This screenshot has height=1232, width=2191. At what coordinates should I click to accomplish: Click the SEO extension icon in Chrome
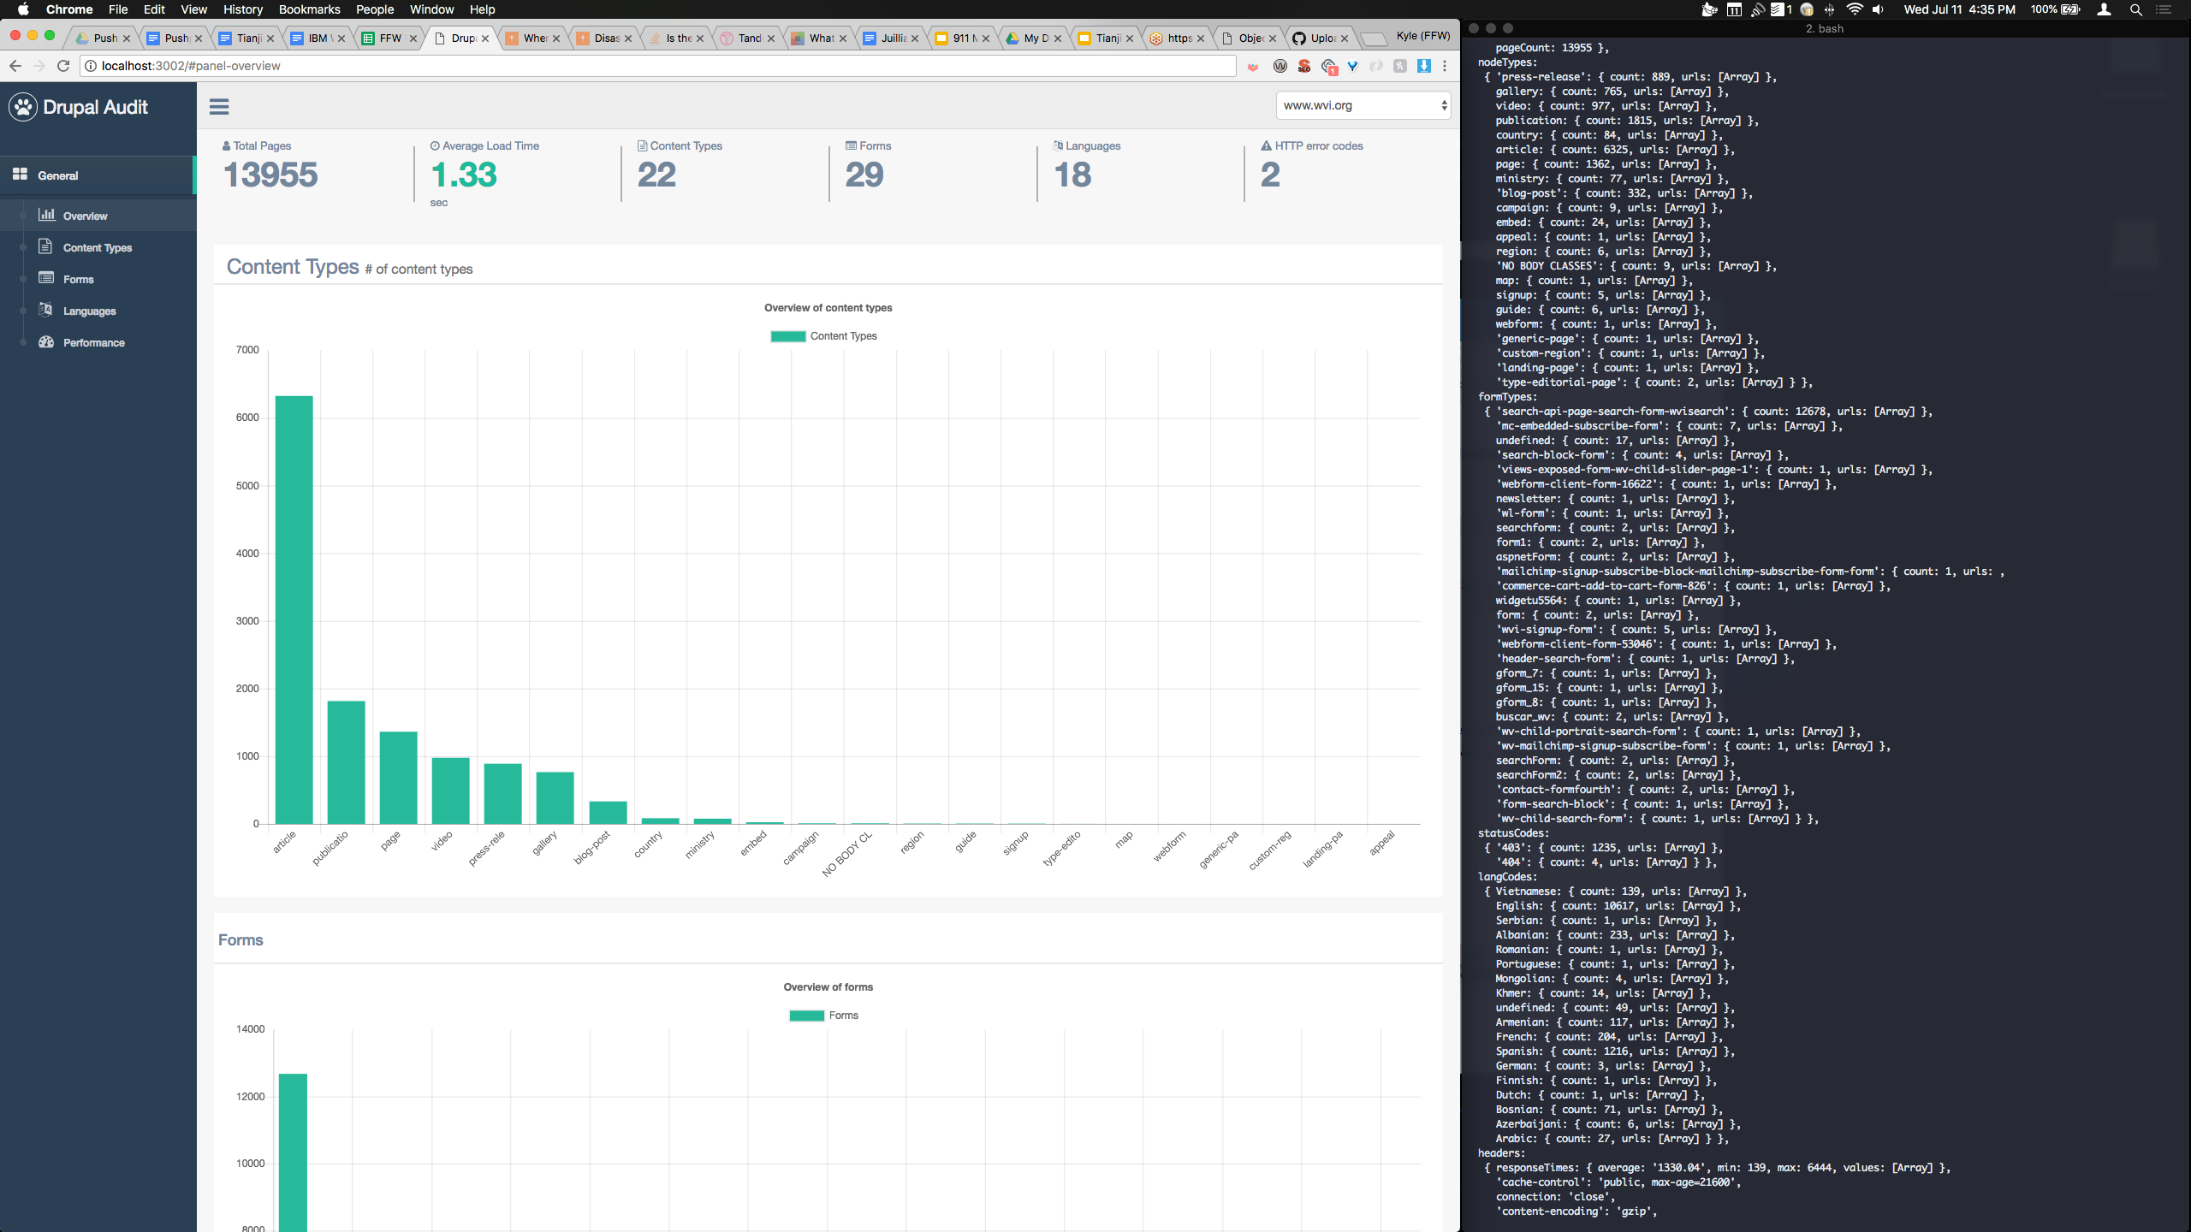1304,66
